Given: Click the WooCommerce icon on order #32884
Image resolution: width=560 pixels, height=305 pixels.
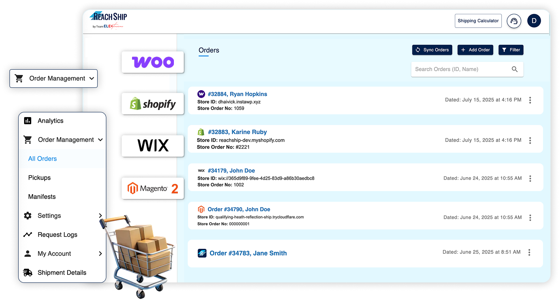Looking at the screenshot, I should 201,94.
